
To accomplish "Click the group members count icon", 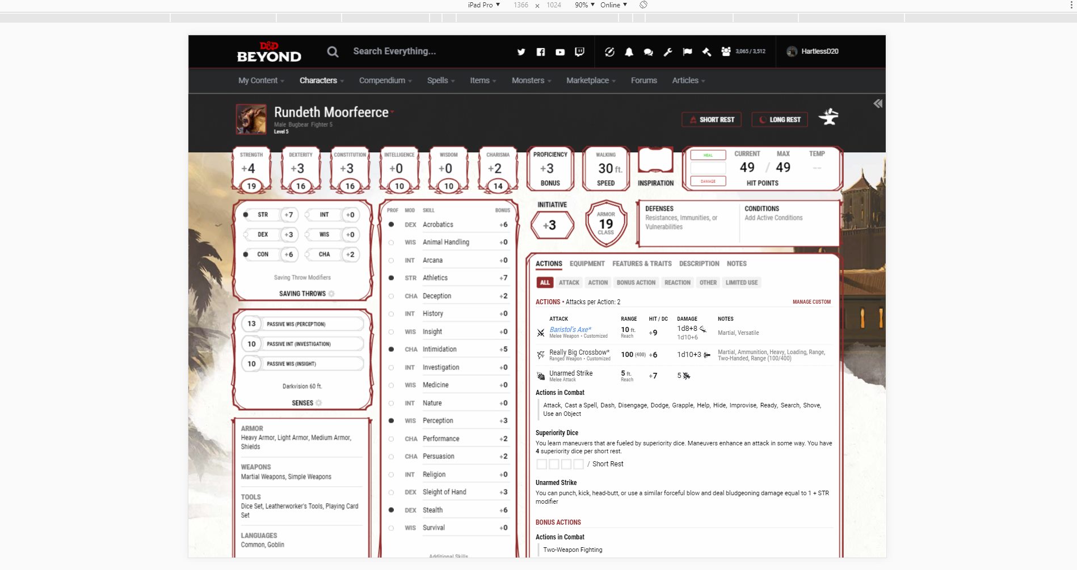I will pyautogui.click(x=726, y=51).
